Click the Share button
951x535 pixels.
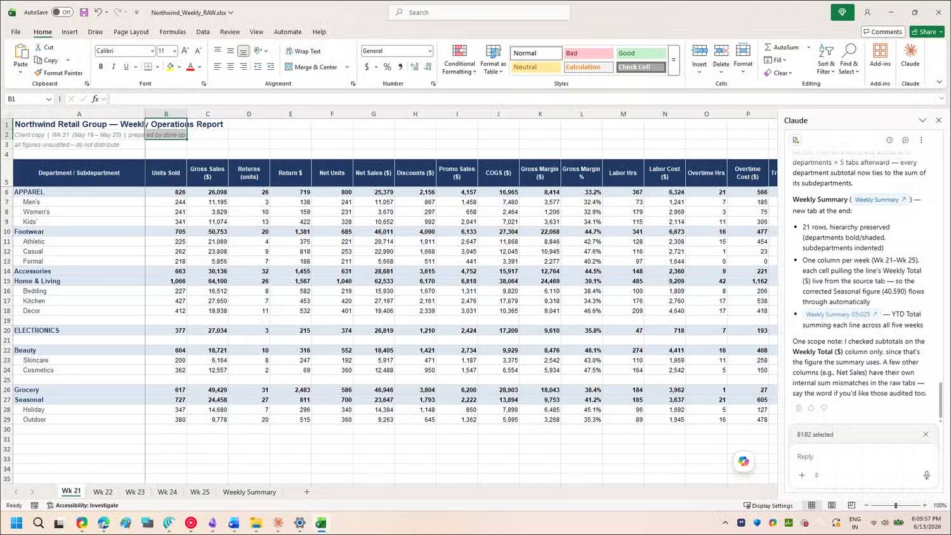927,32
